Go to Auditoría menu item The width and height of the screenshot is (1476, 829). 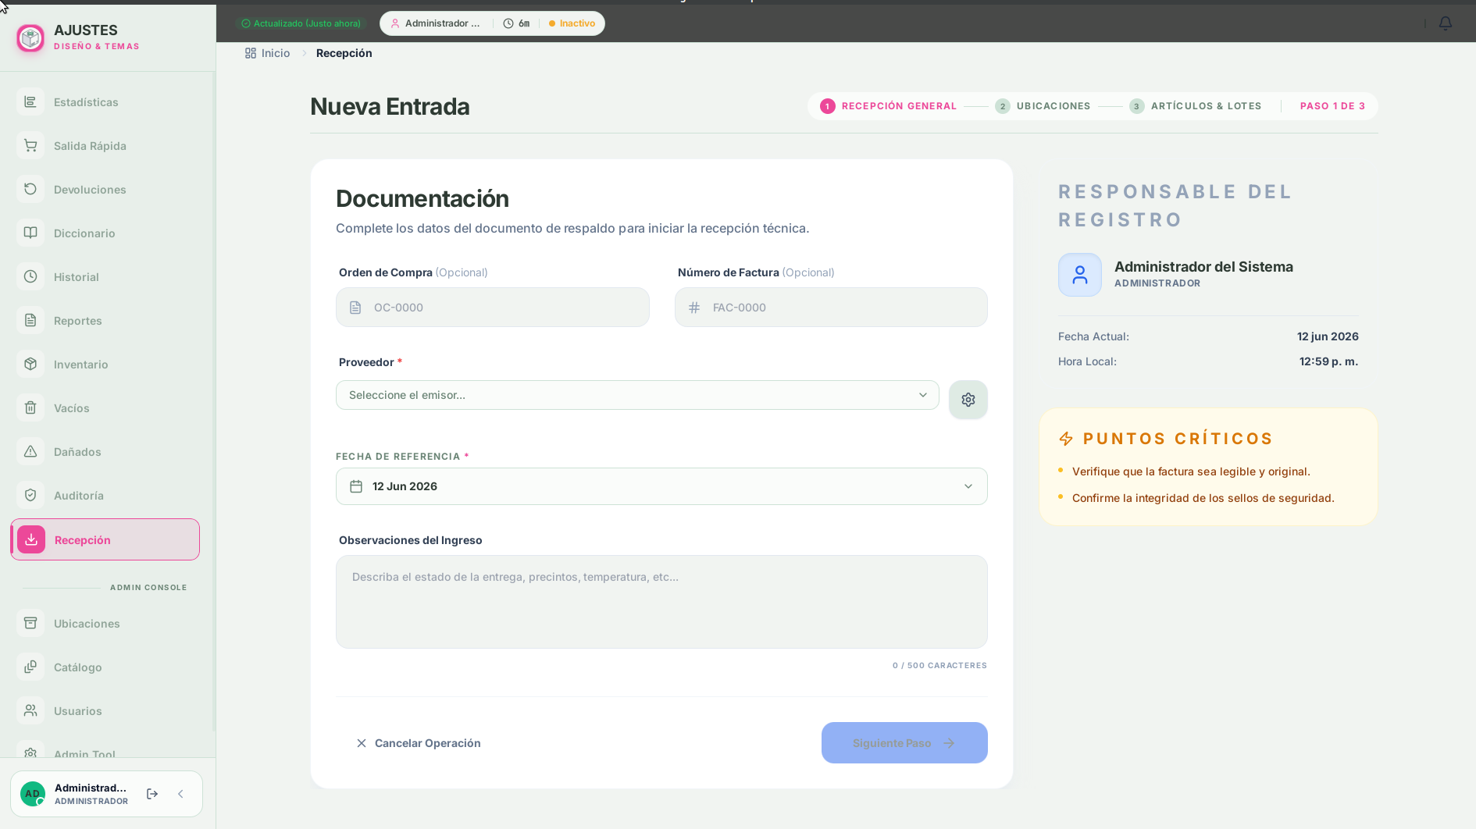coord(105,496)
